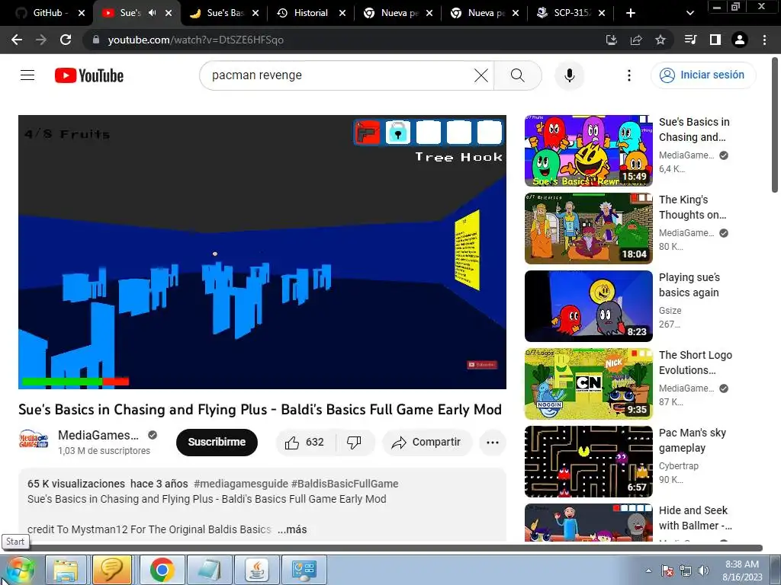Open more actions beside Compartir
781x585 pixels.
click(x=493, y=443)
